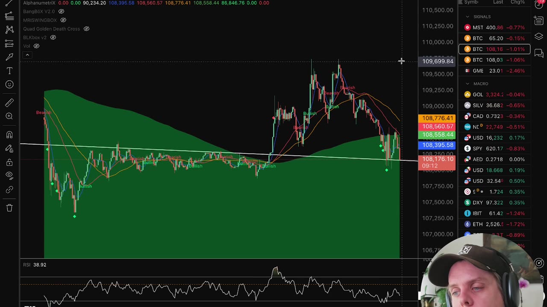Sort watchlist by Last column
The width and height of the screenshot is (547, 307).
498,2
